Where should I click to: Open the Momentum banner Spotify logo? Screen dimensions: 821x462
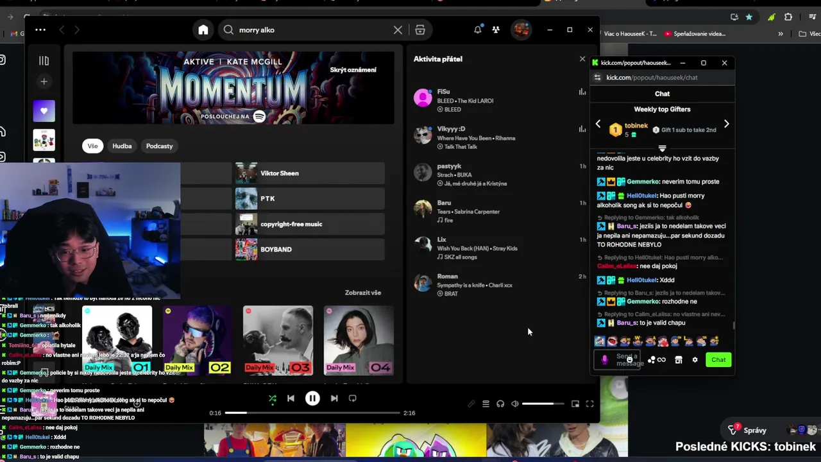259,116
